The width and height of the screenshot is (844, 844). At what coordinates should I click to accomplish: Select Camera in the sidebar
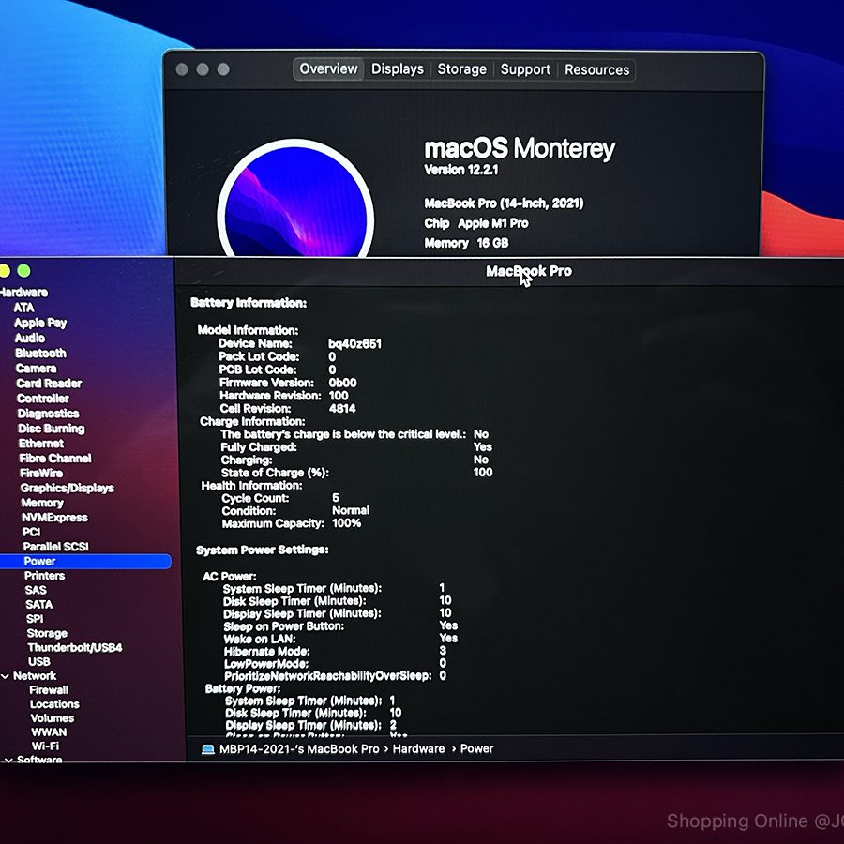(36, 369)
